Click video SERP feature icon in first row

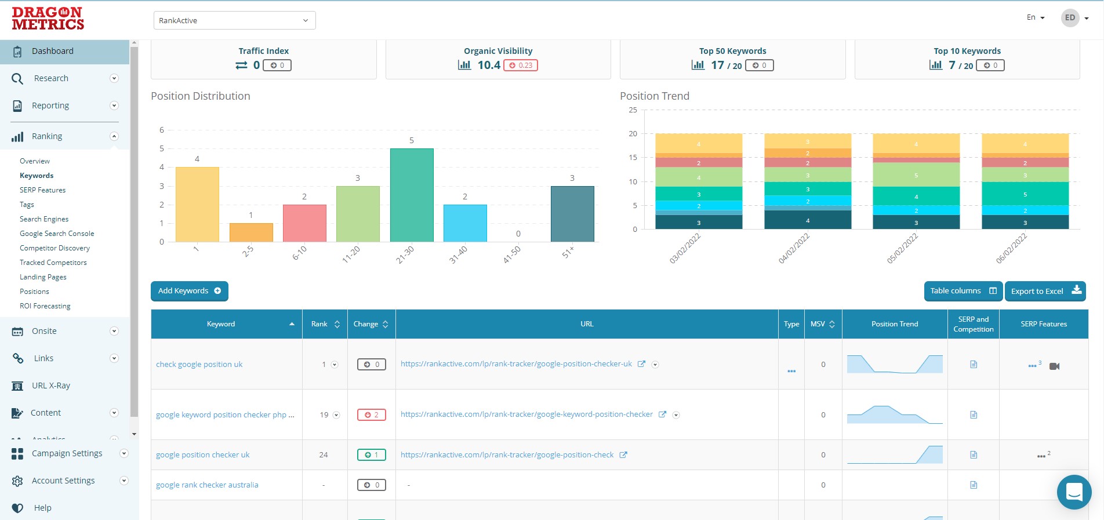coord(1055,366)
